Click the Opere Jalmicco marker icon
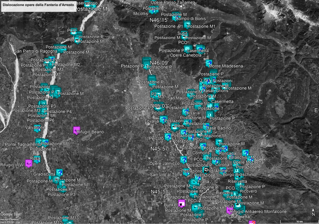Image resolution: width=319 pixels, height=224 pixels. coord(184,160)
